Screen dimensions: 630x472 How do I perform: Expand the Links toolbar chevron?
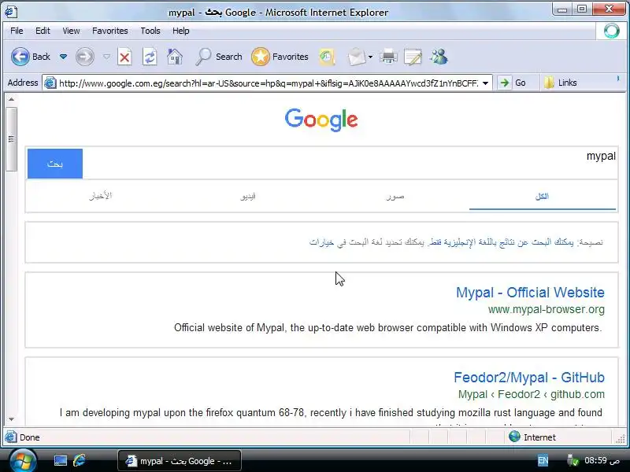point(618,79)
